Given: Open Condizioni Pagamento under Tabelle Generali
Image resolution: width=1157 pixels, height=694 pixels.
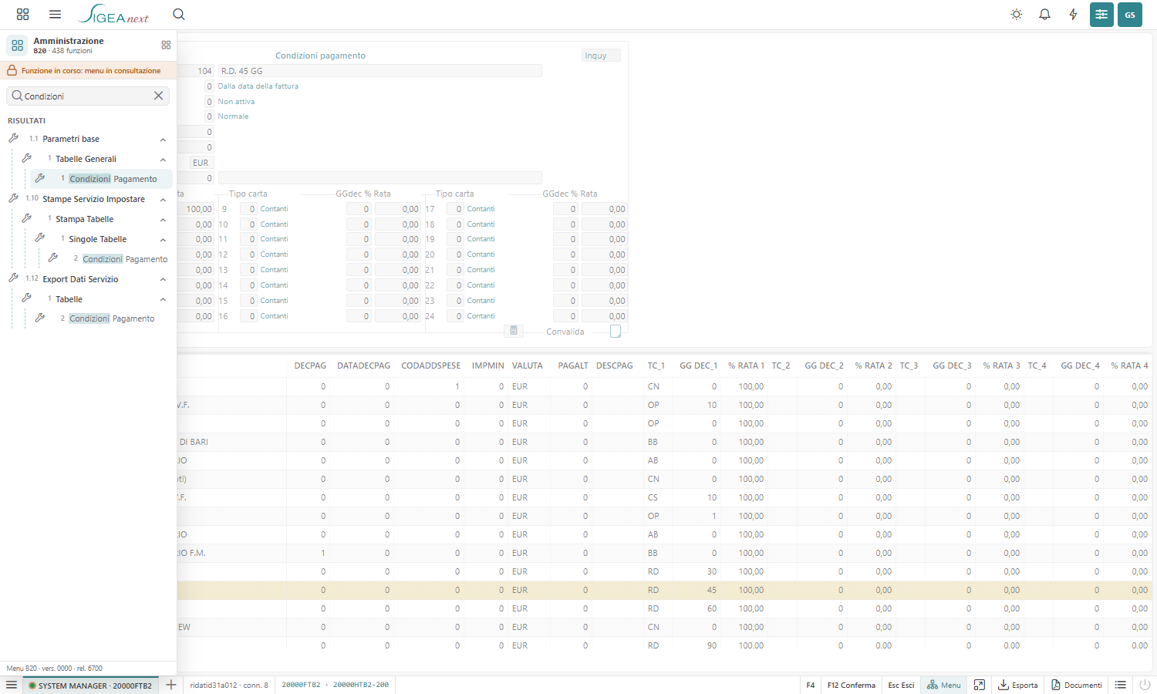Looking at the screenshot, I should pos(101,179).
